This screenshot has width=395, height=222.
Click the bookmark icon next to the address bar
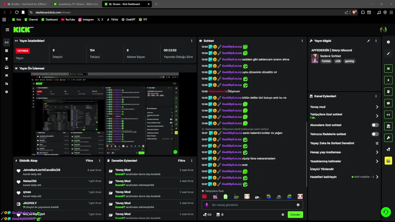point(23,12)
